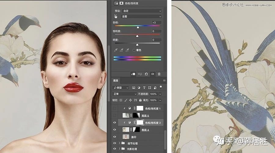The width and height of the screenshot is (275, 153).
Task: Hide the 细节处理 group
Action: [x=115, y=143]
